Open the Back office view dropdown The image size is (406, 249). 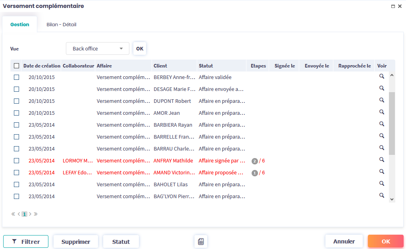tap(97, 48)
